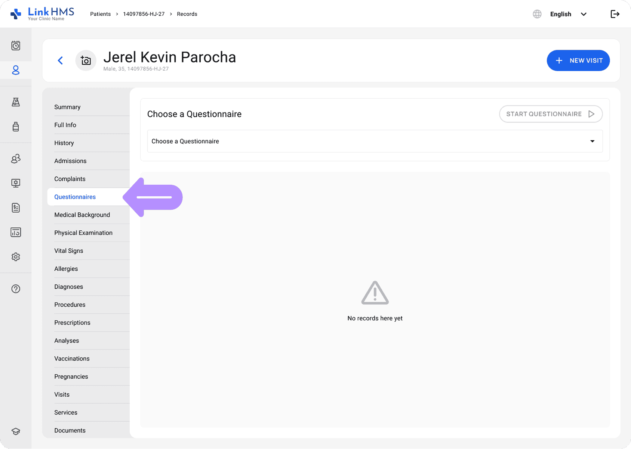Click the New Visit button

[x=578, y=61]
